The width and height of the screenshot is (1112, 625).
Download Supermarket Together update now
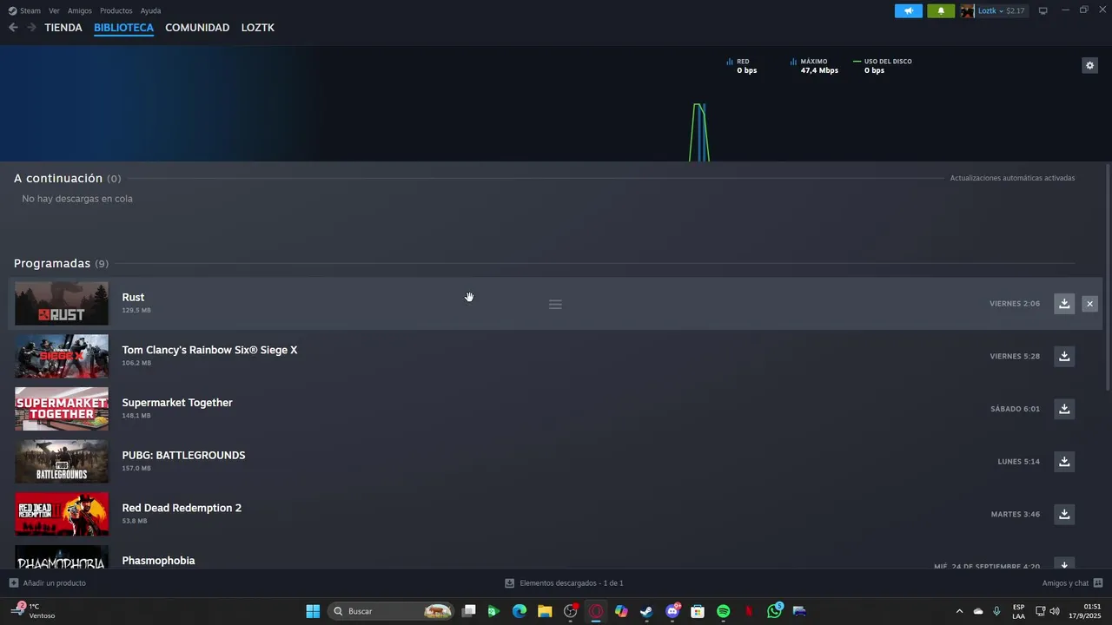pos(1064,409)
